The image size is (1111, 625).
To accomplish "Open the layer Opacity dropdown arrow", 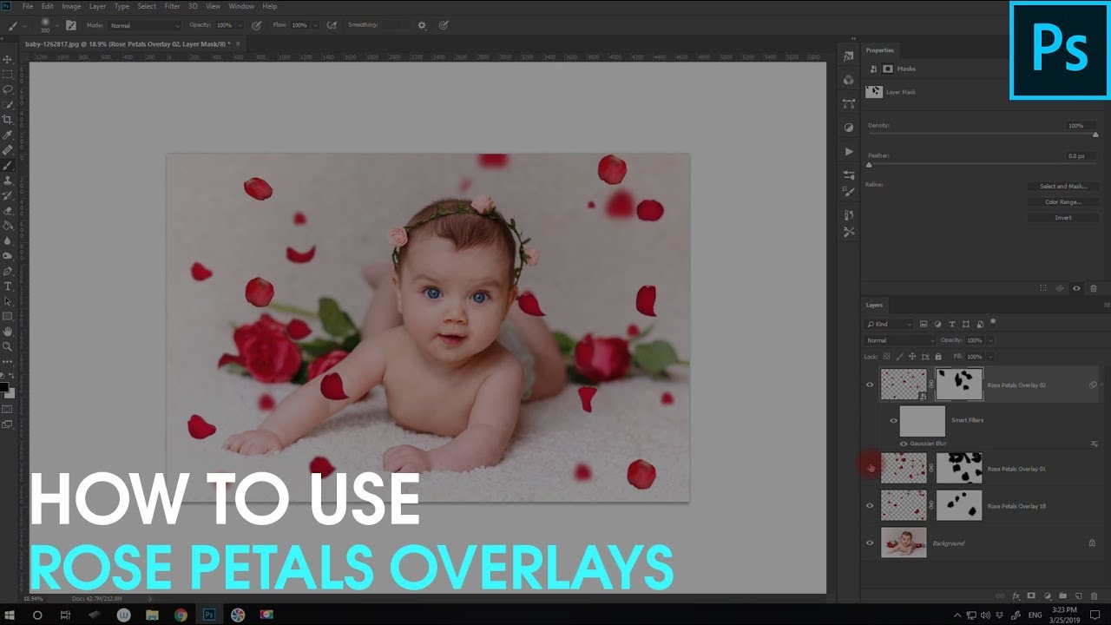I will pyautogui.click(x=990, y=340).
